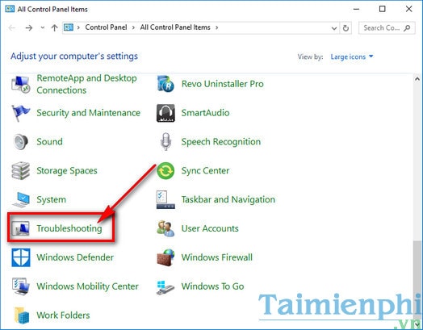Minimize the Control Panel window
423x330 pixels.
coord(356,9)
